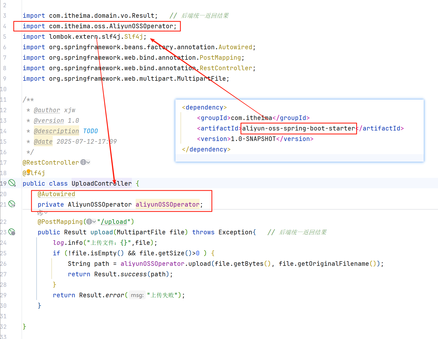
Task: Click the @date Javadoc tag
Action: (x=43, y=142)
